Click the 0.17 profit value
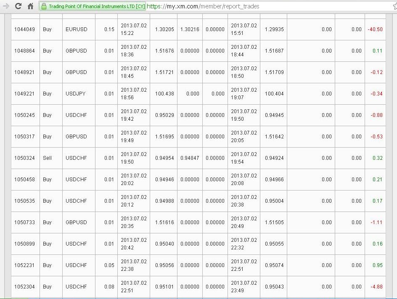The width and height of the screenshot is (397, 299). coord(377,201)
